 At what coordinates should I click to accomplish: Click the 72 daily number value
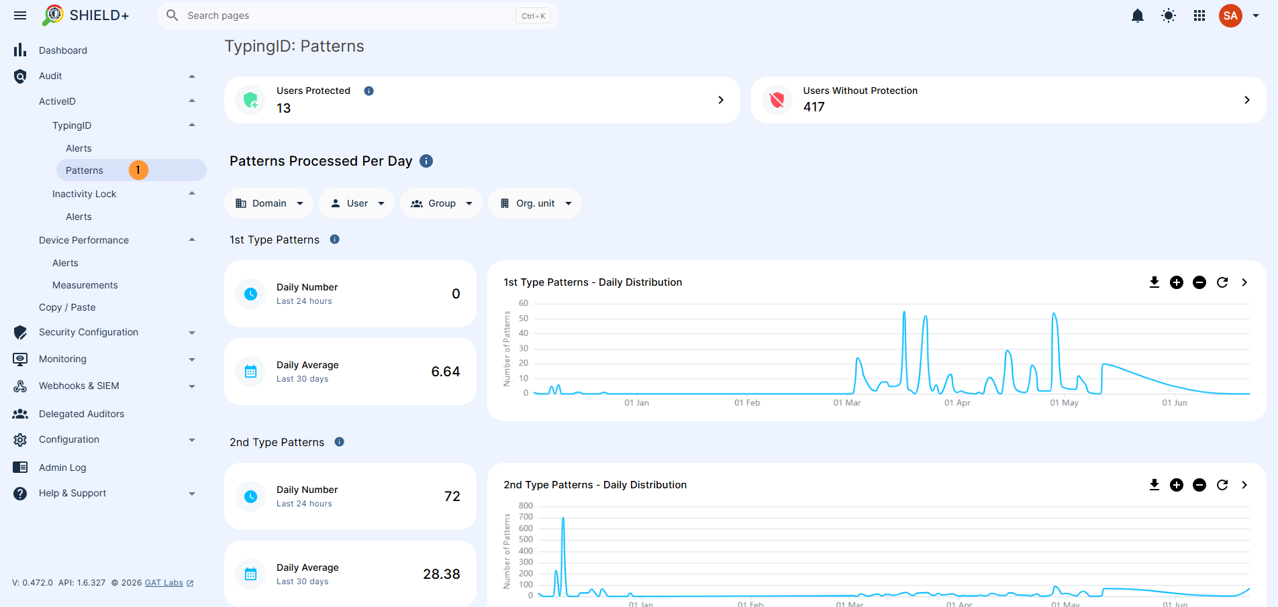(x=452, y=496)
